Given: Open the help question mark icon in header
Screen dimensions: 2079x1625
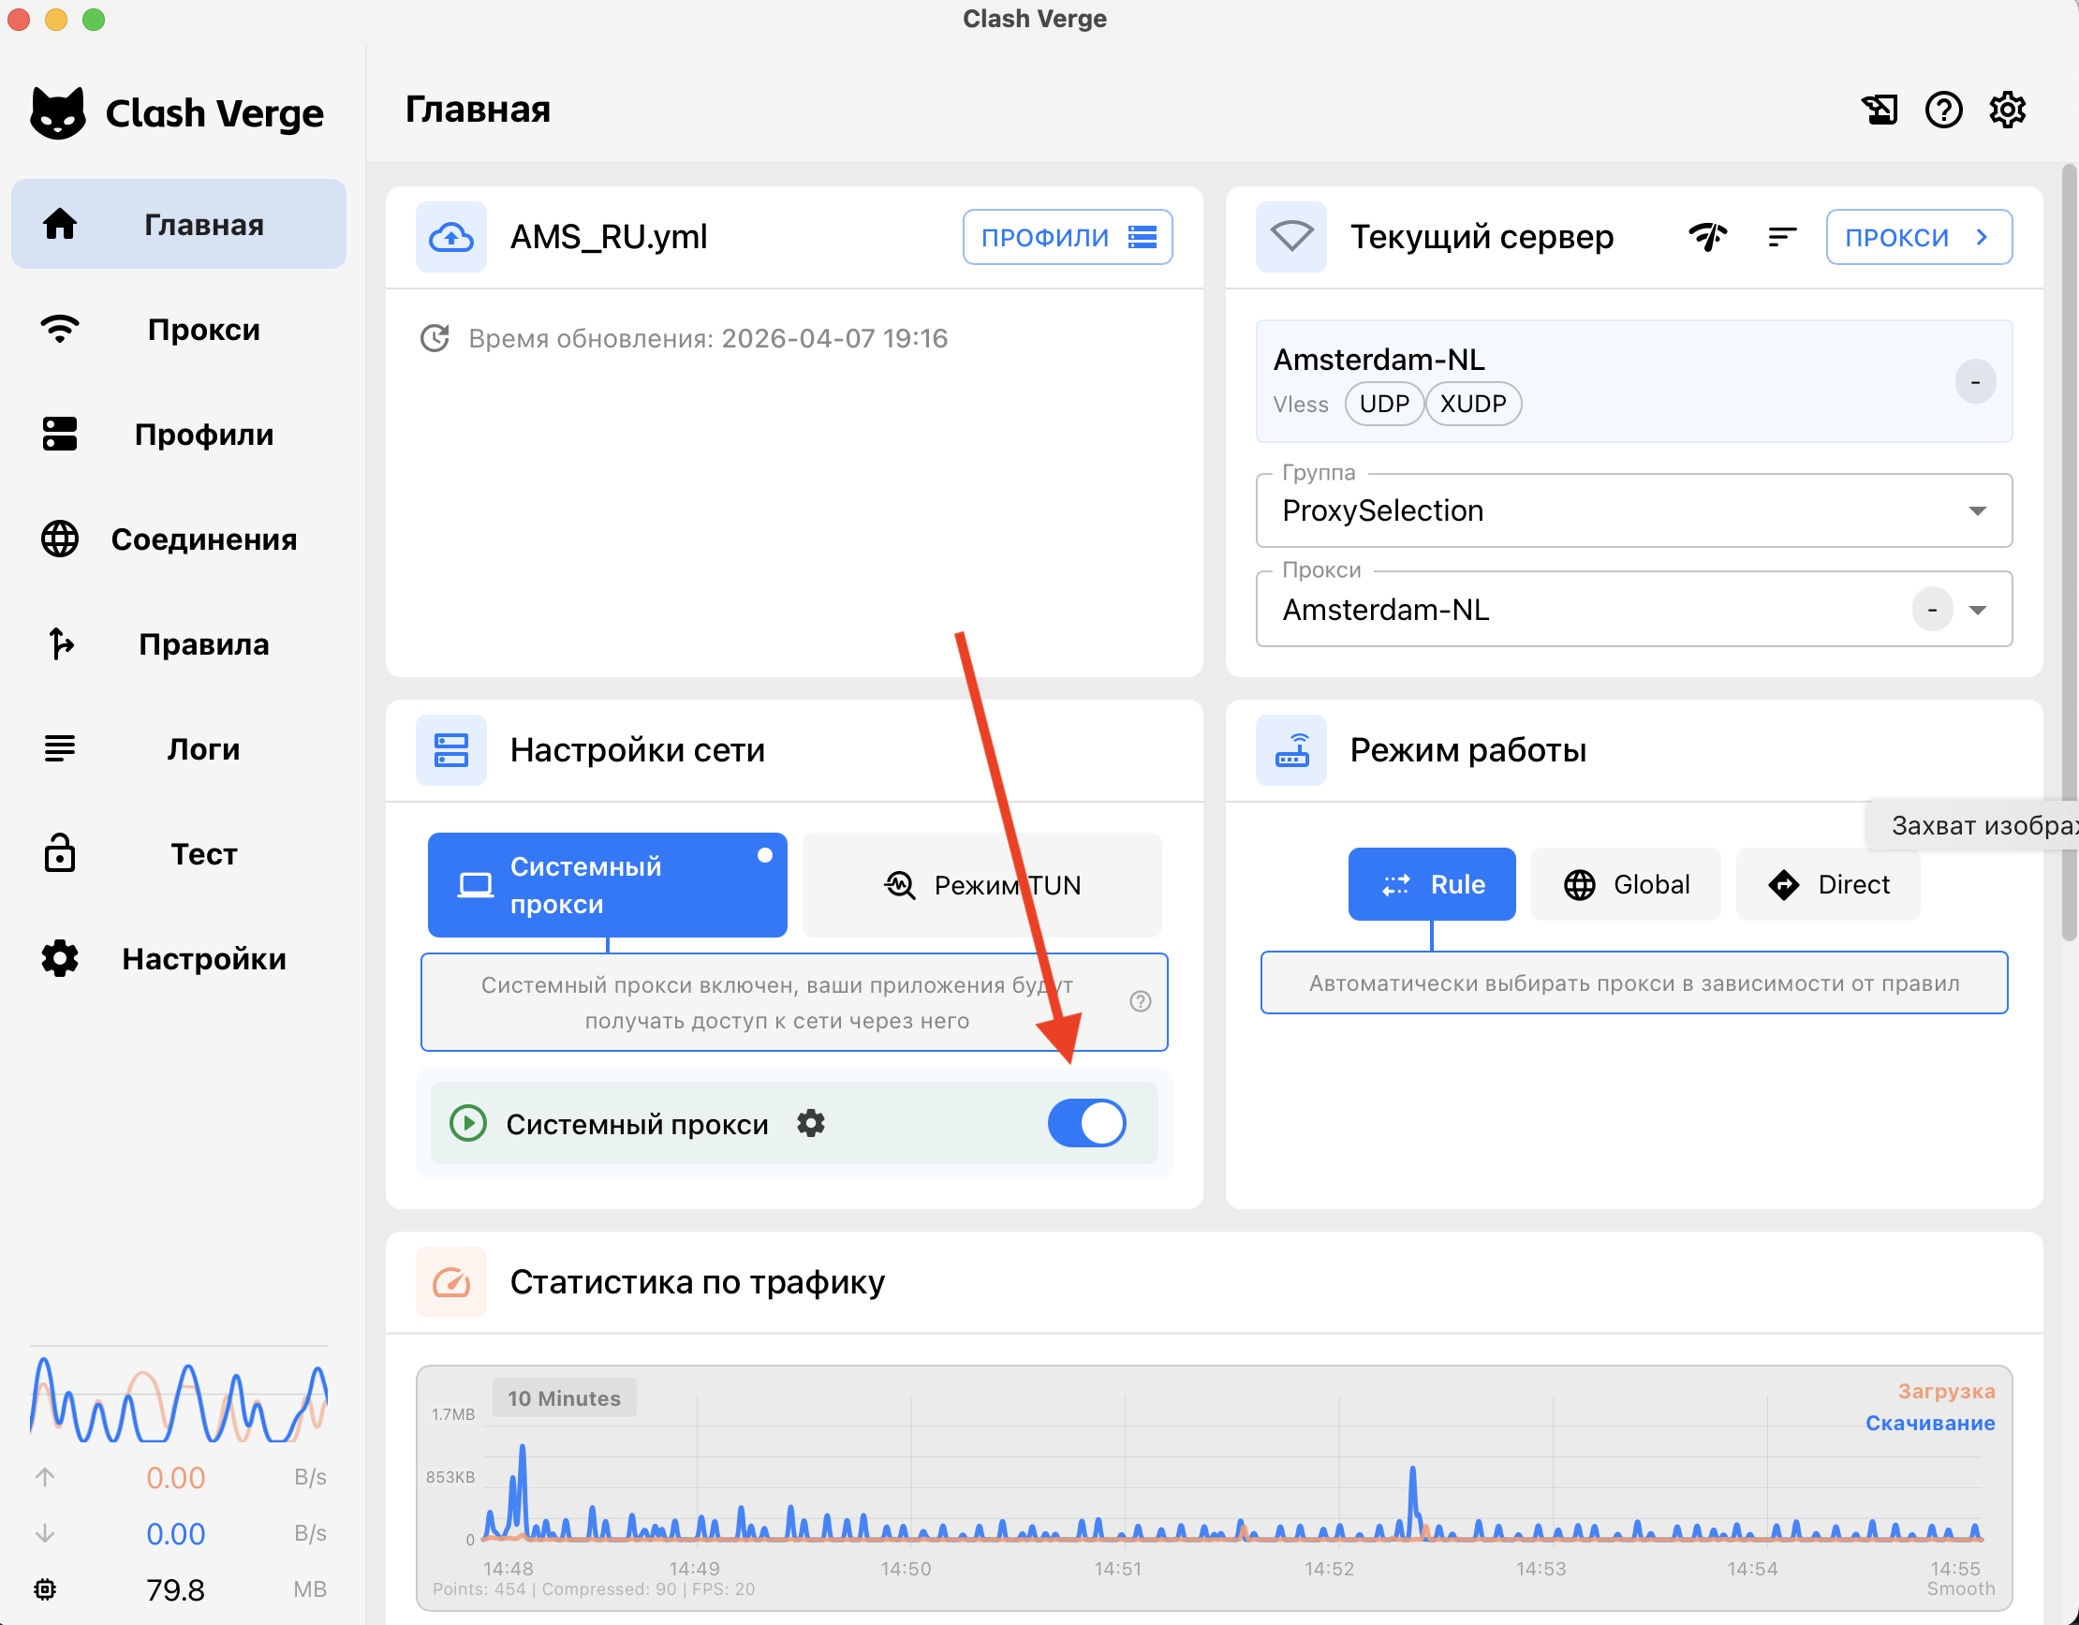Looking at the screenshot, I should 1943,111.
